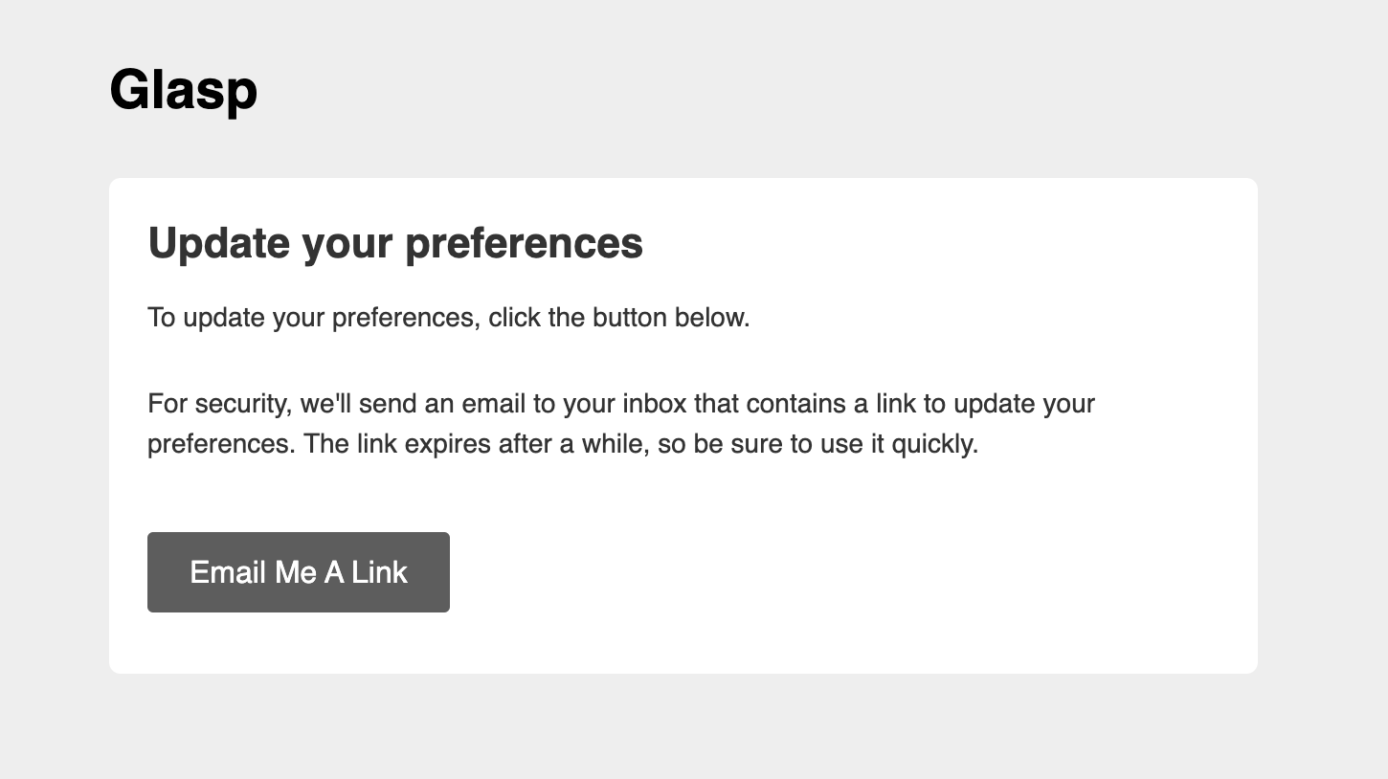1388x779 pixels.
Task: Click the Glasp logo title
Action: (184, 90)
